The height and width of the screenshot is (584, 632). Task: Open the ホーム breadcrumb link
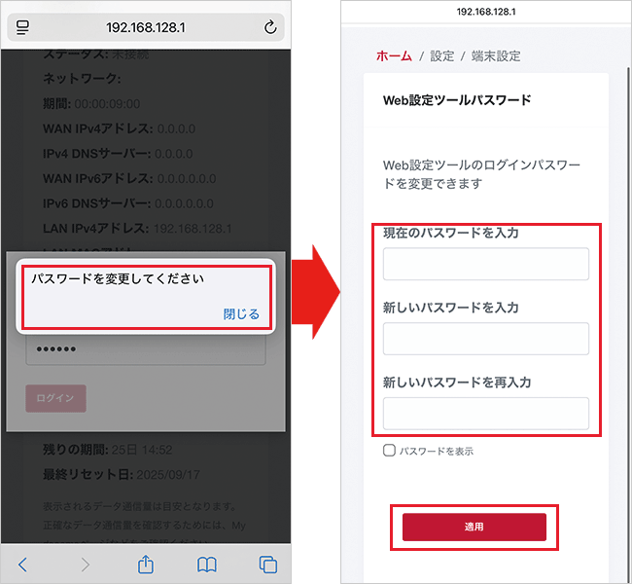[394, 56]
